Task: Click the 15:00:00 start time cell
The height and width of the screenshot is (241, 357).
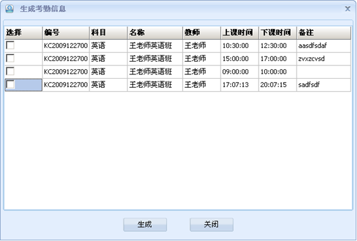Action: (240, 59)
